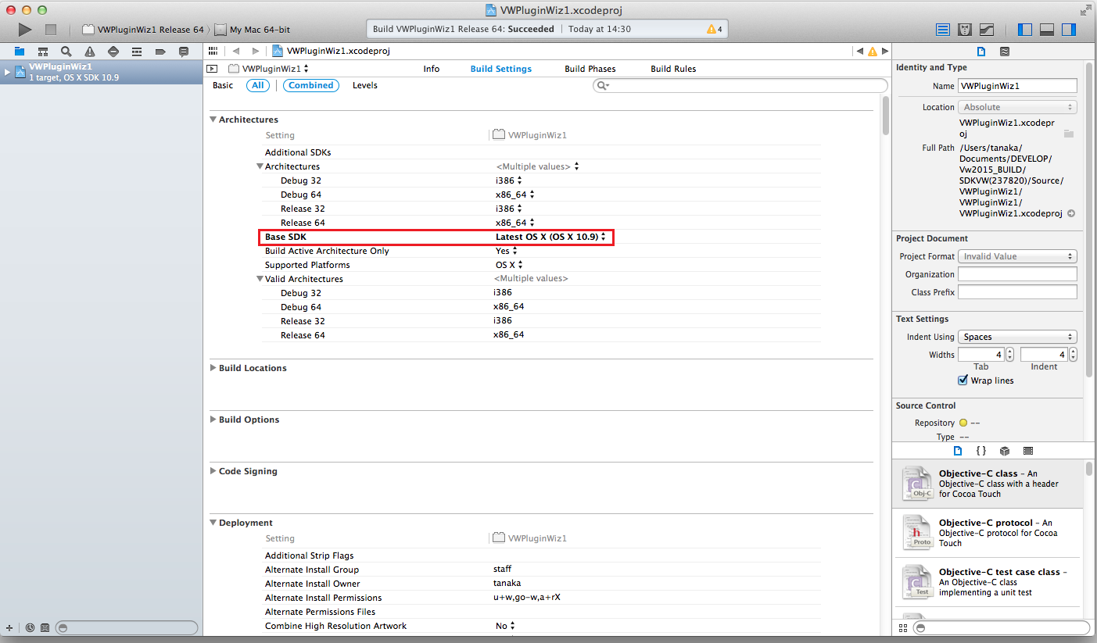Select the Combined view option

(x=311, y=85)
